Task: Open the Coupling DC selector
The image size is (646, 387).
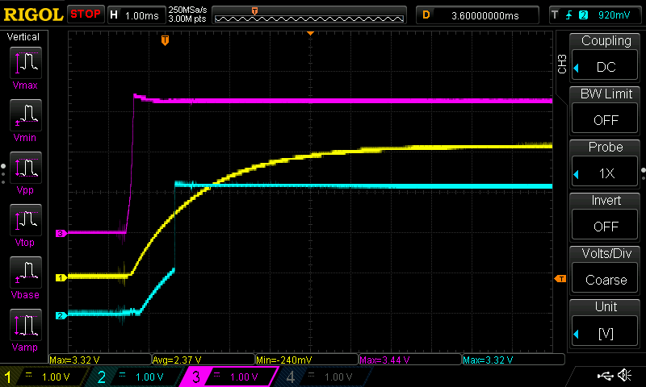Action: [606, 57]
